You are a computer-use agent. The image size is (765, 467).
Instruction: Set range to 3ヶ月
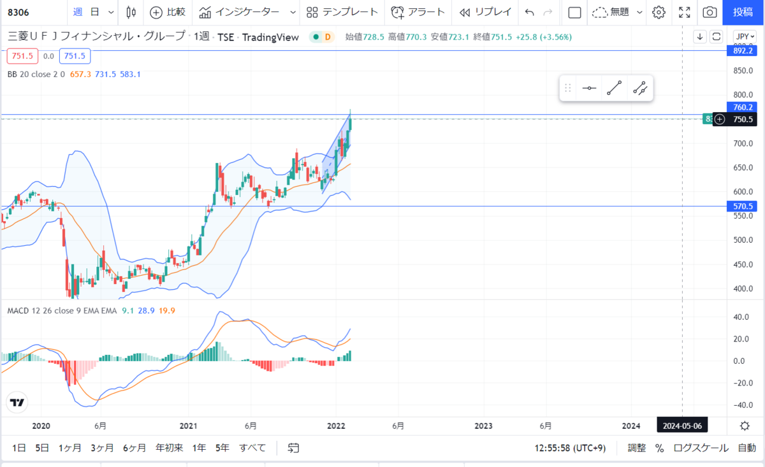pyautogui.click(x=102, y=448)
